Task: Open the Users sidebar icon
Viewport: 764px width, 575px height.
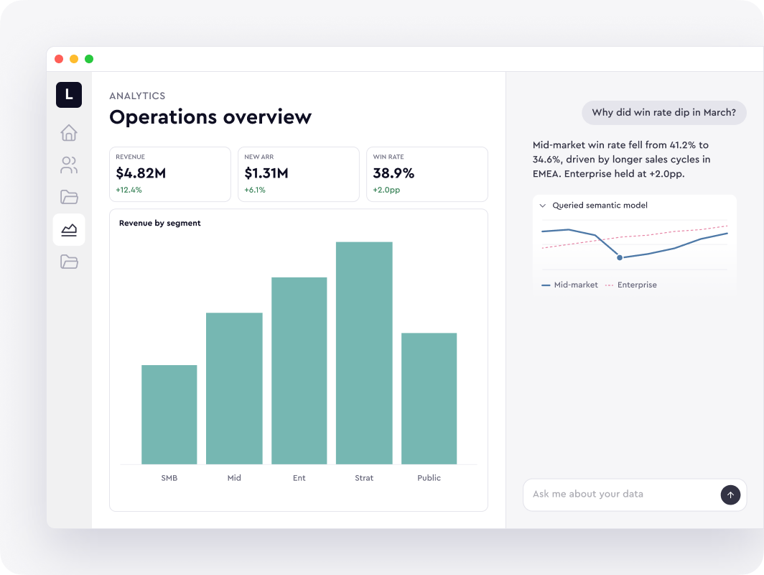Action: (69, 165)
